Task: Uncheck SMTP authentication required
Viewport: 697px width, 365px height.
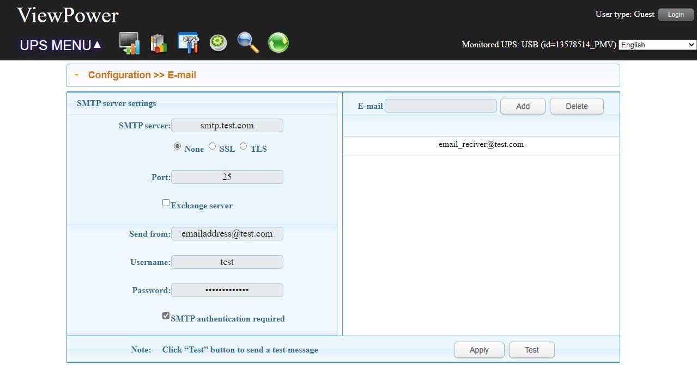Action: point(166,316)
